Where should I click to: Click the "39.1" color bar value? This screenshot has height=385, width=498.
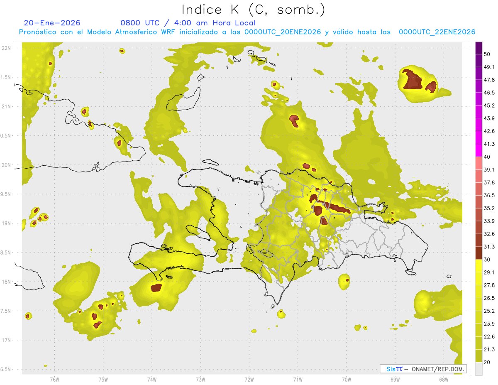click(x=489, y=170)
